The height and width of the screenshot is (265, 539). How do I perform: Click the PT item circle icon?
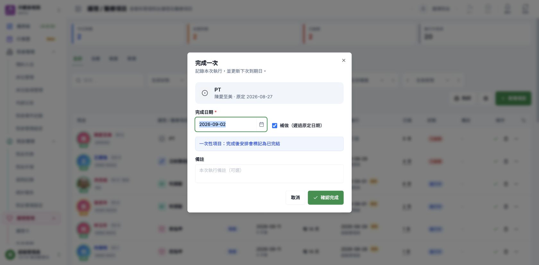pos(205,93)
